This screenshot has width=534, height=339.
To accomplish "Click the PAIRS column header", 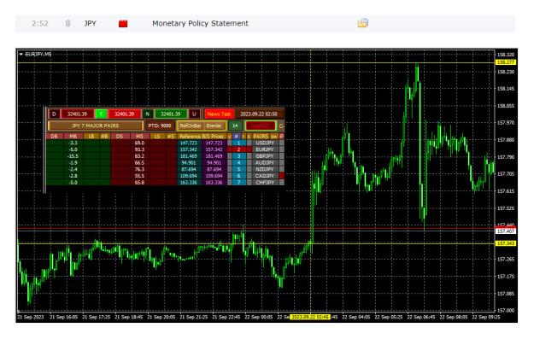I will click(261, 136).
